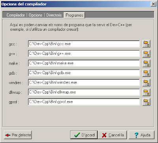Browse for the gdb executable folder icon
Screen dimensions: 158x143
(146, 73)
